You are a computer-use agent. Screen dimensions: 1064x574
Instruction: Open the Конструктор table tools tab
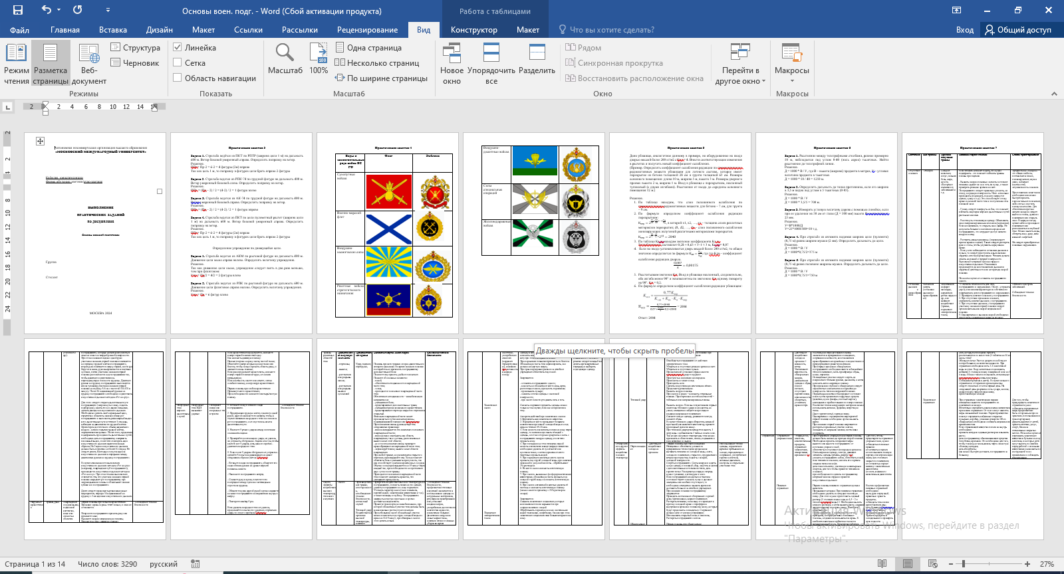coord(474,30)
